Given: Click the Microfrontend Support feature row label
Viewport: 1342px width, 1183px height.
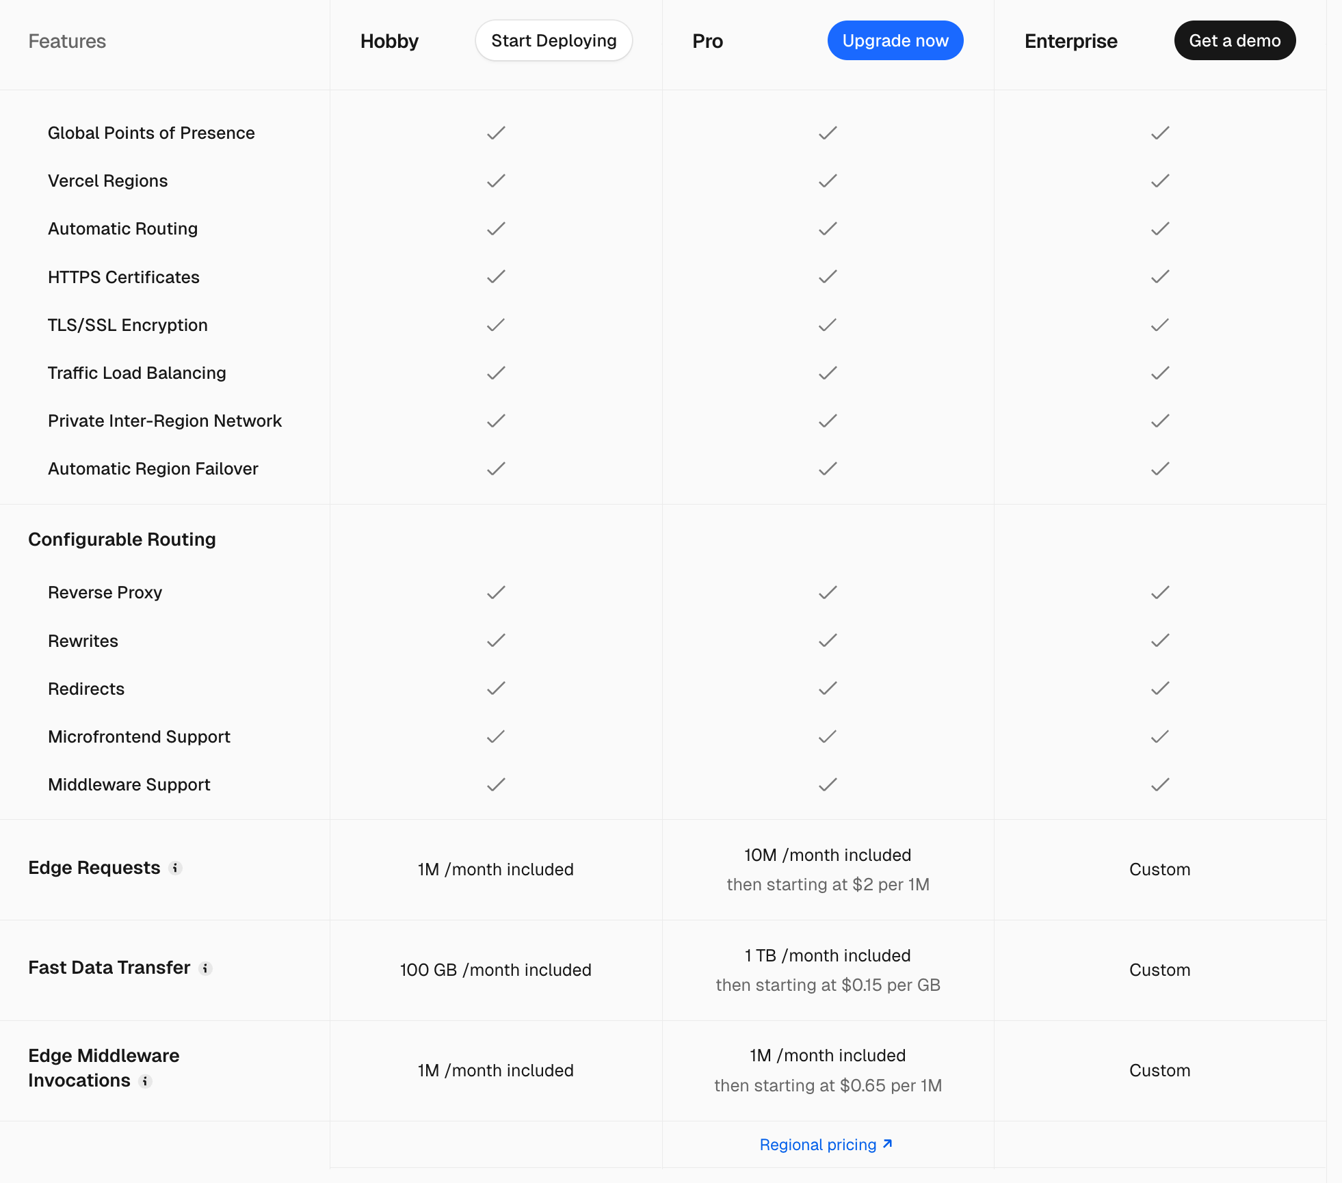Looking at the screenshot, I should (139, 736).
